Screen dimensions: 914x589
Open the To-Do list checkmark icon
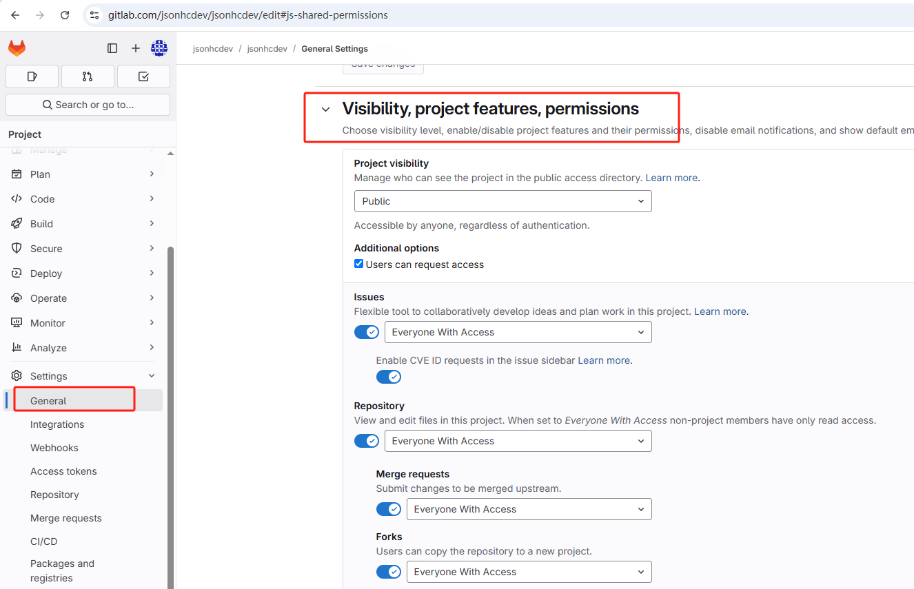(x=143, y=76)
